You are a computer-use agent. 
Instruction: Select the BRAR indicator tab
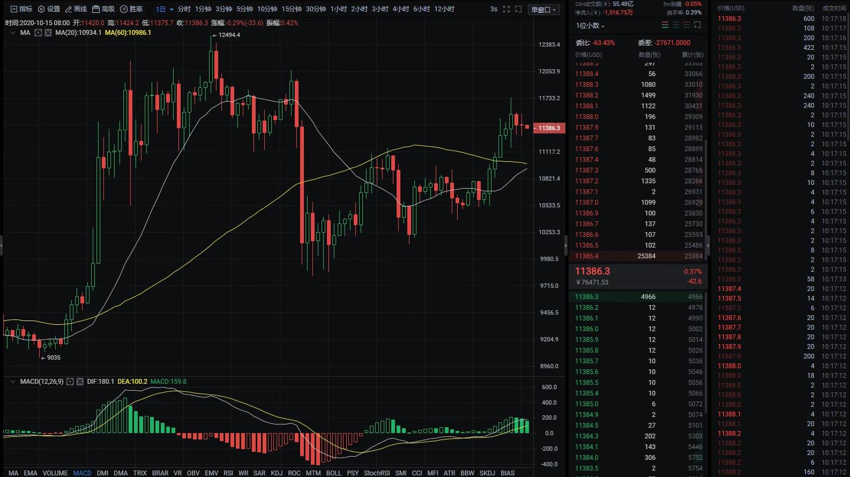pos(160,473)
